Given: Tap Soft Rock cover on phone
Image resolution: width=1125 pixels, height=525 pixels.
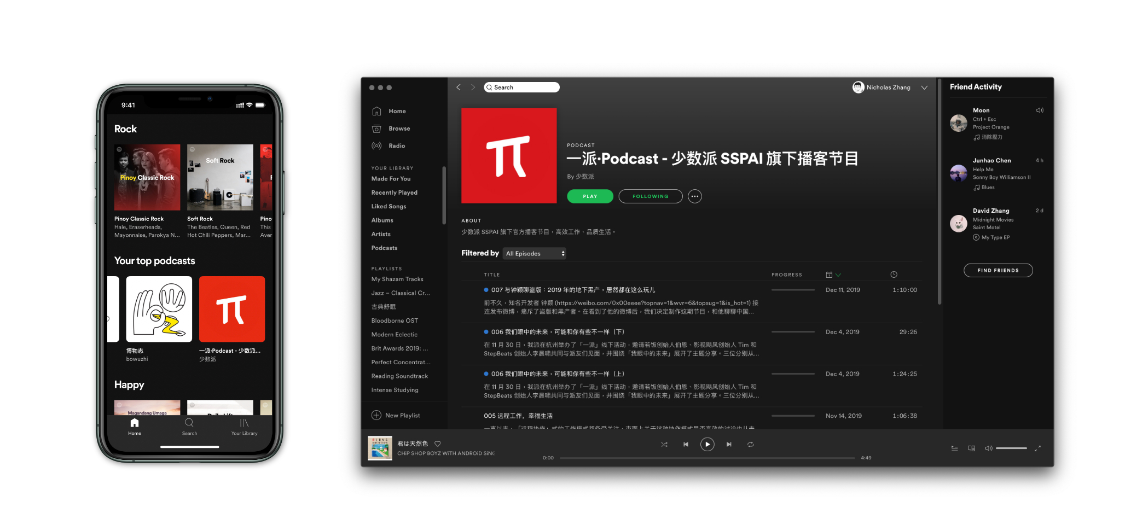Looking at the screenshot, I should [x=220, y=177].
